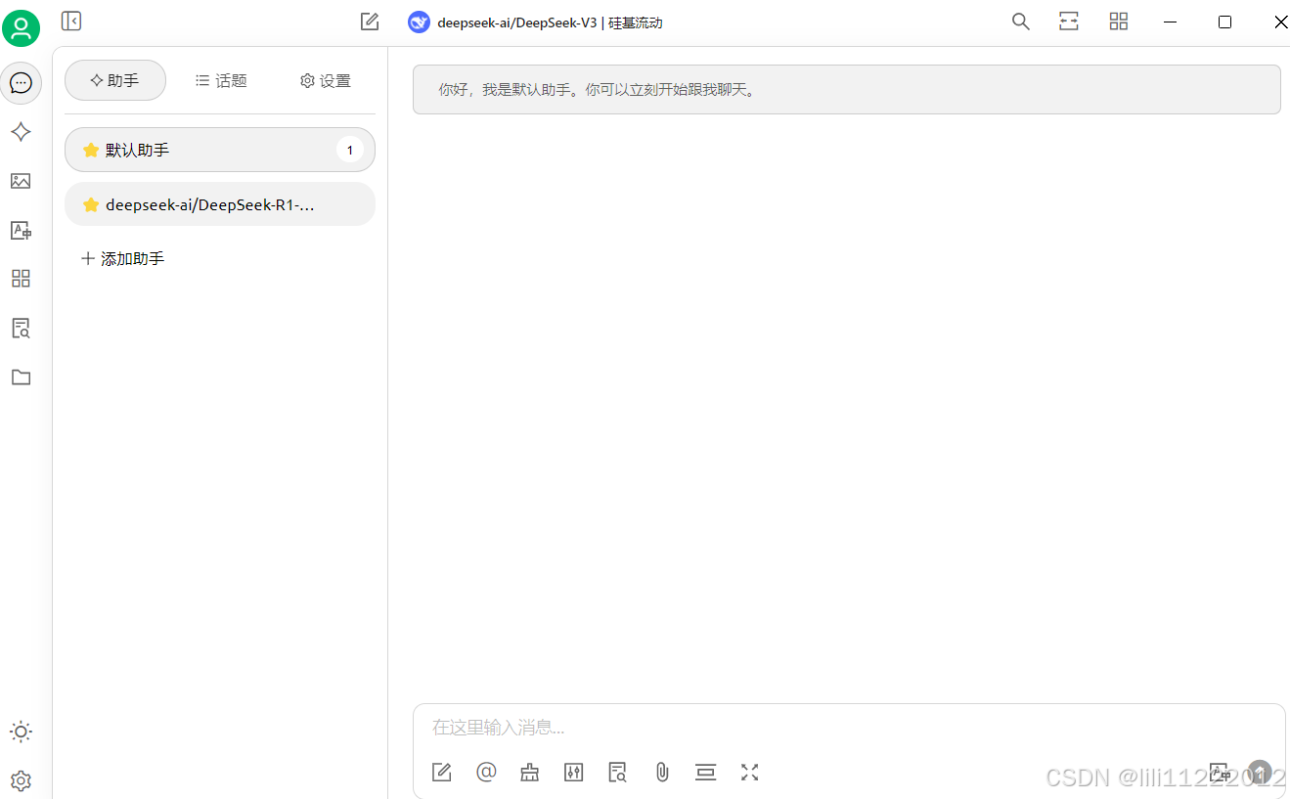
Task: Switch to the 话题 tab
Action: point(221,80)
